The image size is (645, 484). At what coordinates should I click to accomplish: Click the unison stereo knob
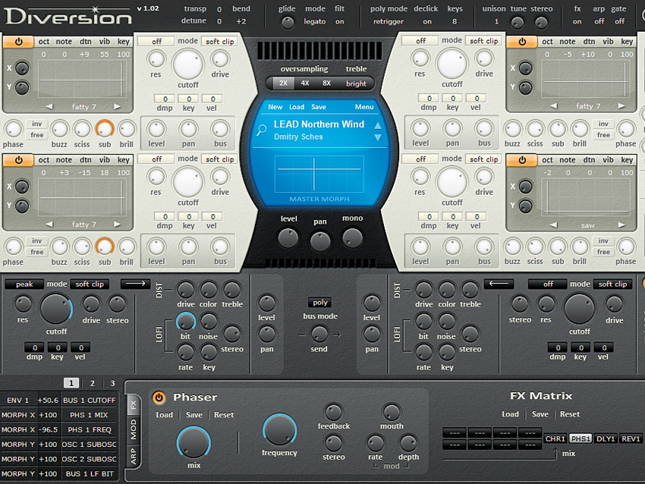(x=541, y=22)
